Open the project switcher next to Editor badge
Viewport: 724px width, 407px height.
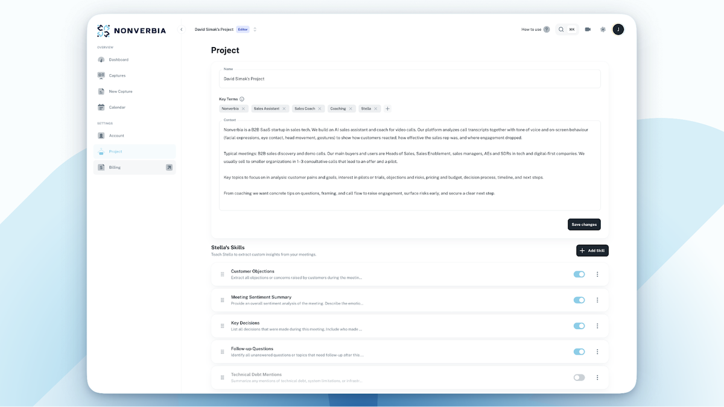point(255,29)
